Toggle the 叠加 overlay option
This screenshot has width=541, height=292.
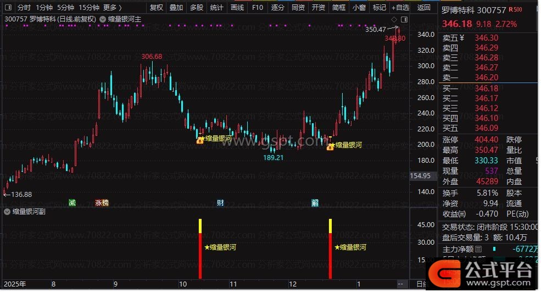(176, 7)
